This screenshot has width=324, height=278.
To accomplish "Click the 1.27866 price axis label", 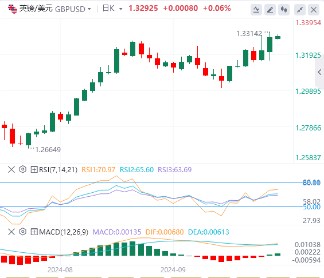I will pos(308,128).
